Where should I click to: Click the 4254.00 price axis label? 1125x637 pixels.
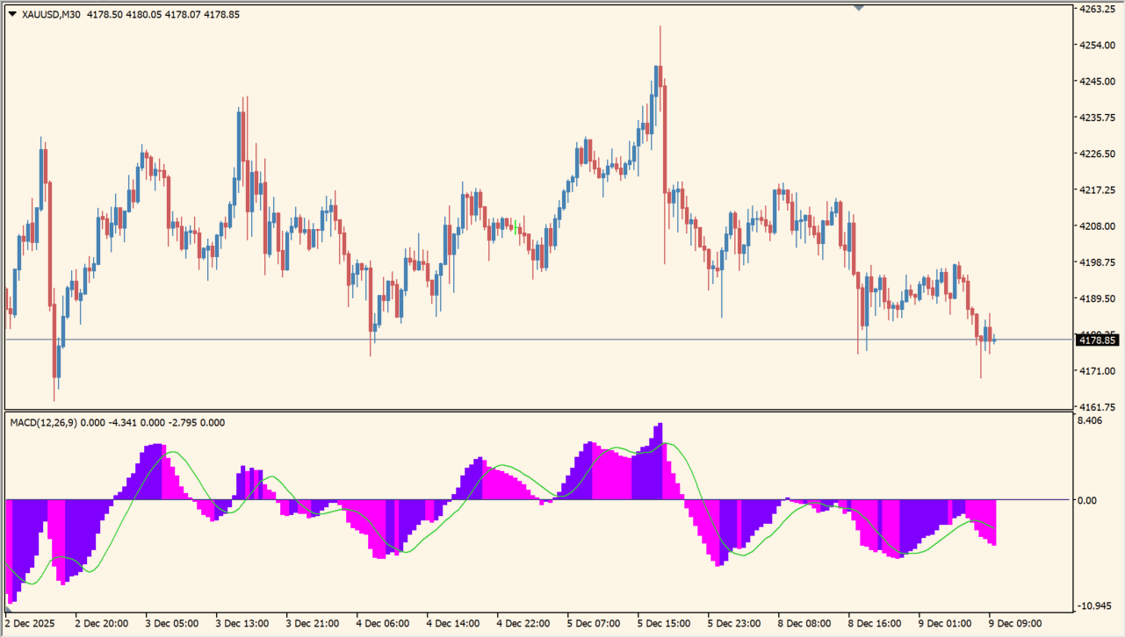(x=1097, y=45)
